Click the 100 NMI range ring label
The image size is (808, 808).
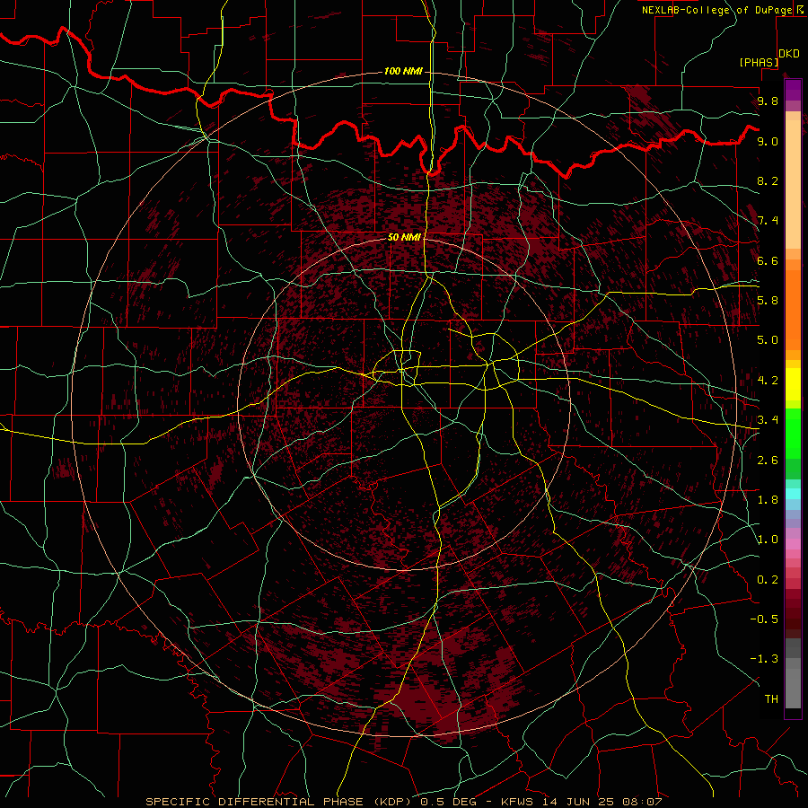pos(403,71)
